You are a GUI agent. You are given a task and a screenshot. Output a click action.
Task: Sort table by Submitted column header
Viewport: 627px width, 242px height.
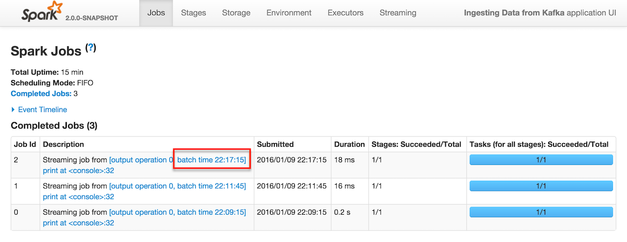(x=275, y=144)
